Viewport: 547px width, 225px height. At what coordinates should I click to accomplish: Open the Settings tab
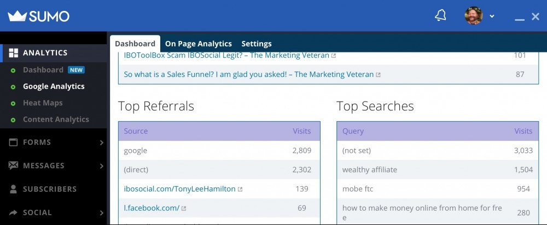tap(257, 44)
